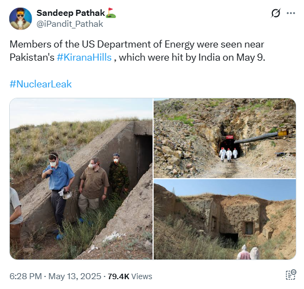Click the golf flag emoji beside name
This screenshot has width=304, height=289.
[111, 13]
